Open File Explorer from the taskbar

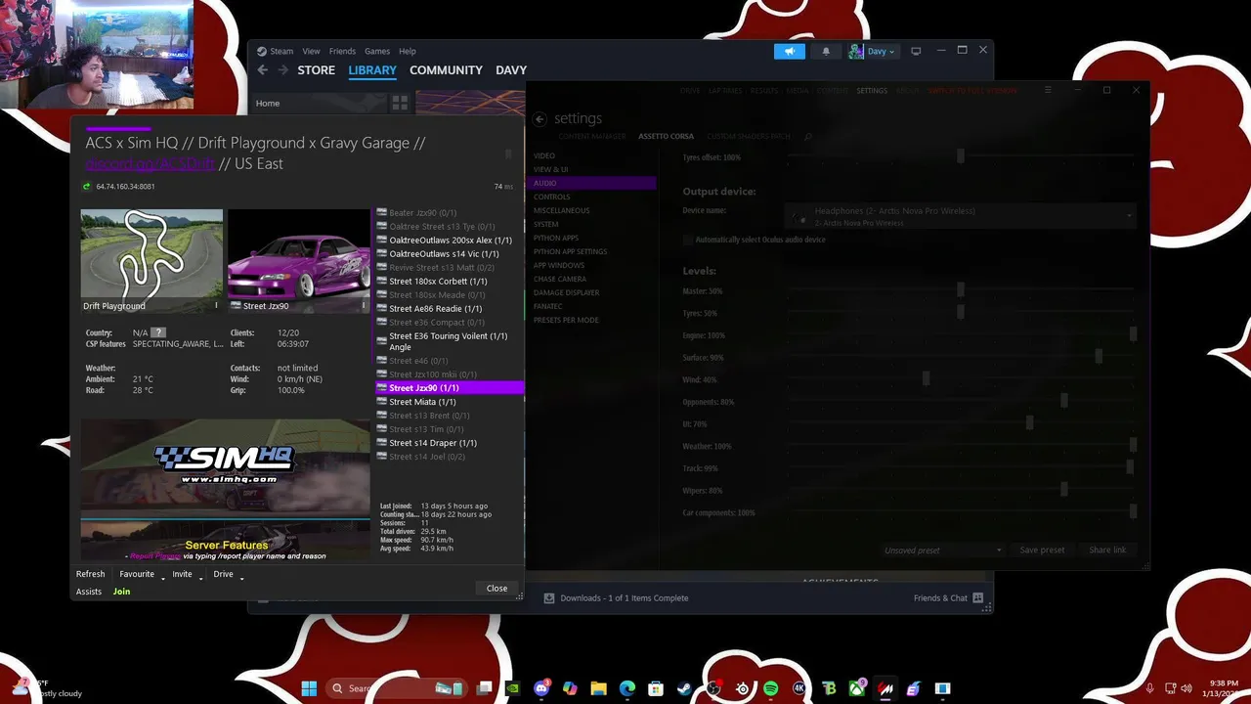point(598,688)
